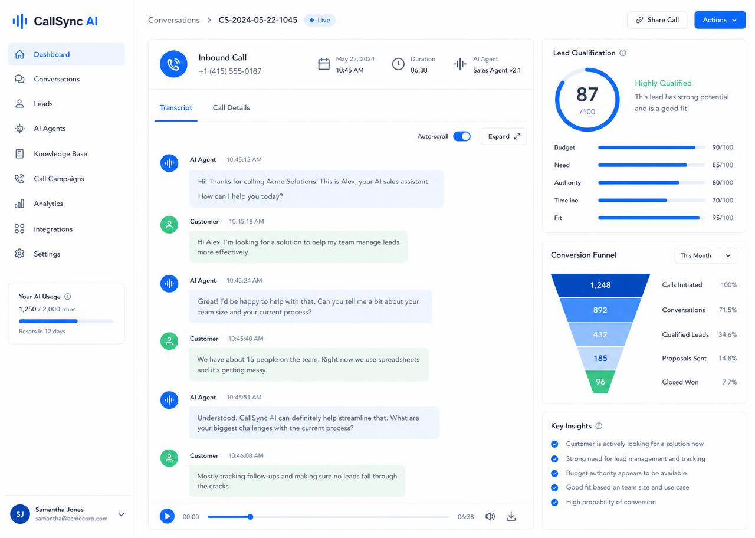This screenshot has width=755, height=538.
Task: Select Analytics label in the sidebar menu
Action: [48, 204]
